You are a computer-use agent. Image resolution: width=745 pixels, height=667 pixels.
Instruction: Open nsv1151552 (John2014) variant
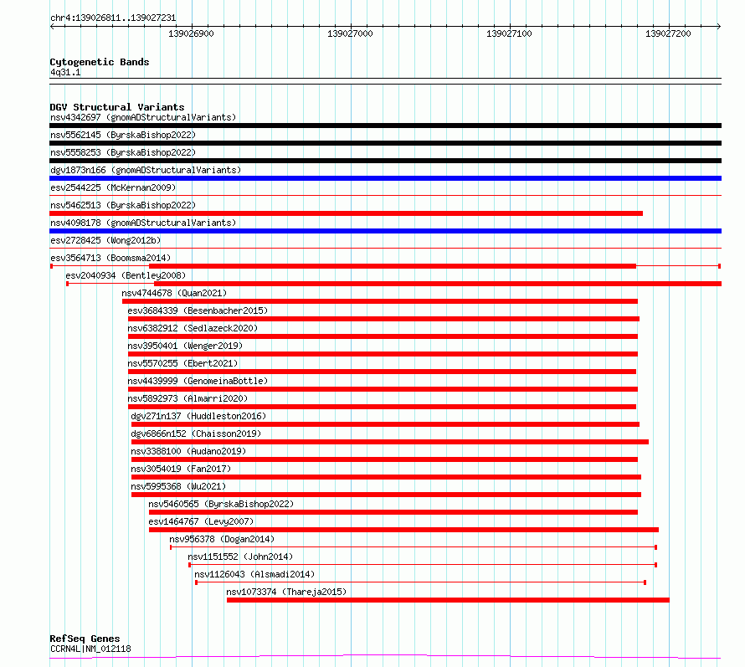point(240,557)
